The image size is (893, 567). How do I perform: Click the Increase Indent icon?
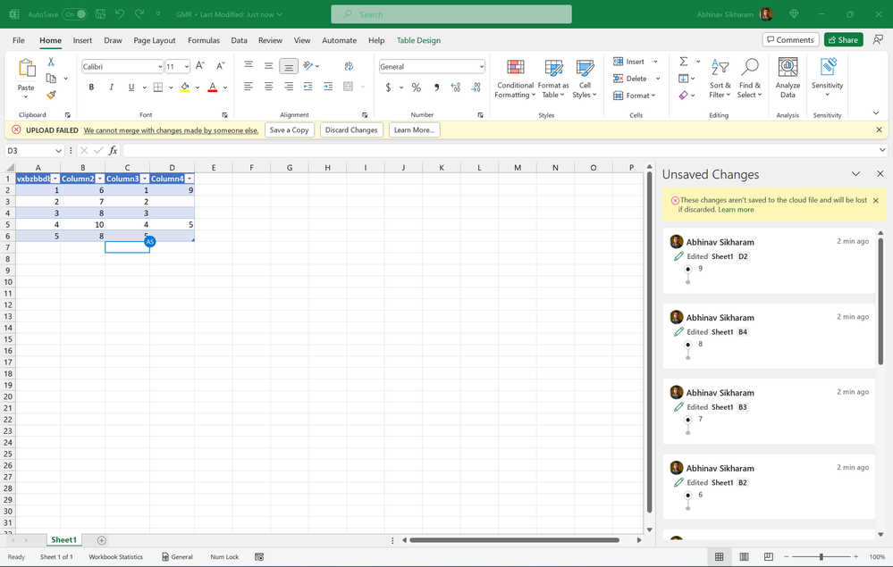[x=328, y=87]
